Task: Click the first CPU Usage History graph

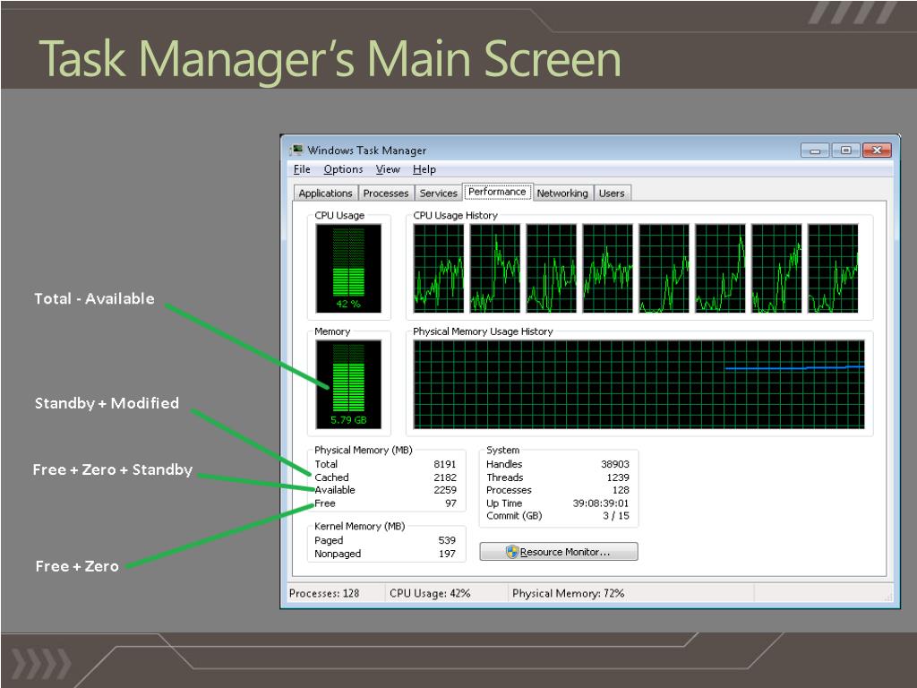Action: [439, 269]
